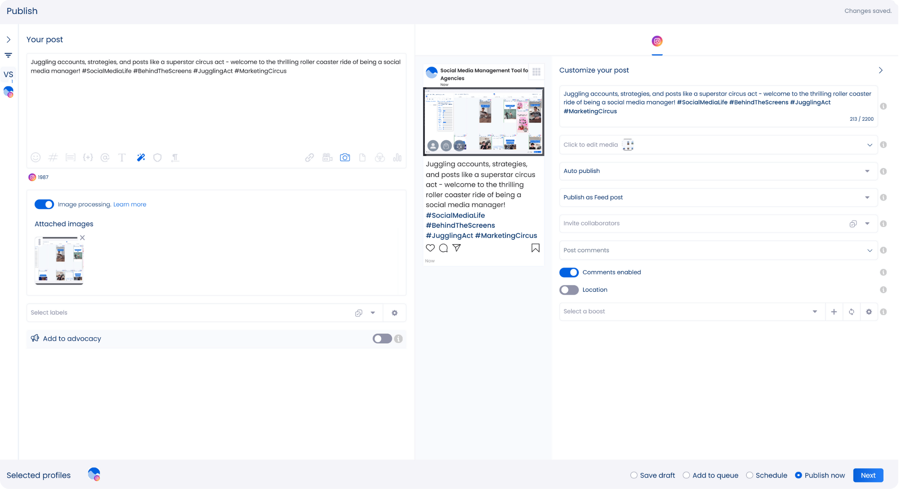Enable the Add to advocacy switch
The height and width of the screenshot is (489, 899).
382,338
